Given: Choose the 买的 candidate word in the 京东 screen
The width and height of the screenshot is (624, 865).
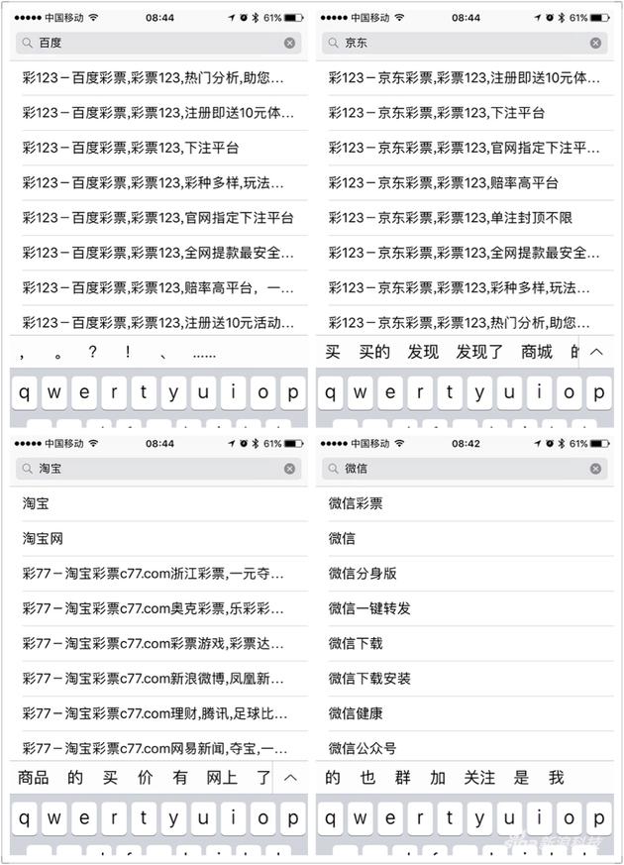Looking at the screenshot, I should tap(374, 352).
